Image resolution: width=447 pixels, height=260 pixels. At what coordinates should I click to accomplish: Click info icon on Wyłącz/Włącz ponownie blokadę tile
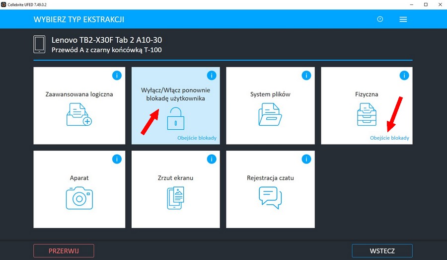tap(212, 76)
